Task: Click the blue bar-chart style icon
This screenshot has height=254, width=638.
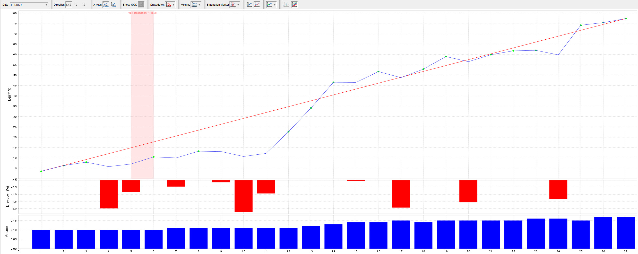Action: tap(249, 5)
